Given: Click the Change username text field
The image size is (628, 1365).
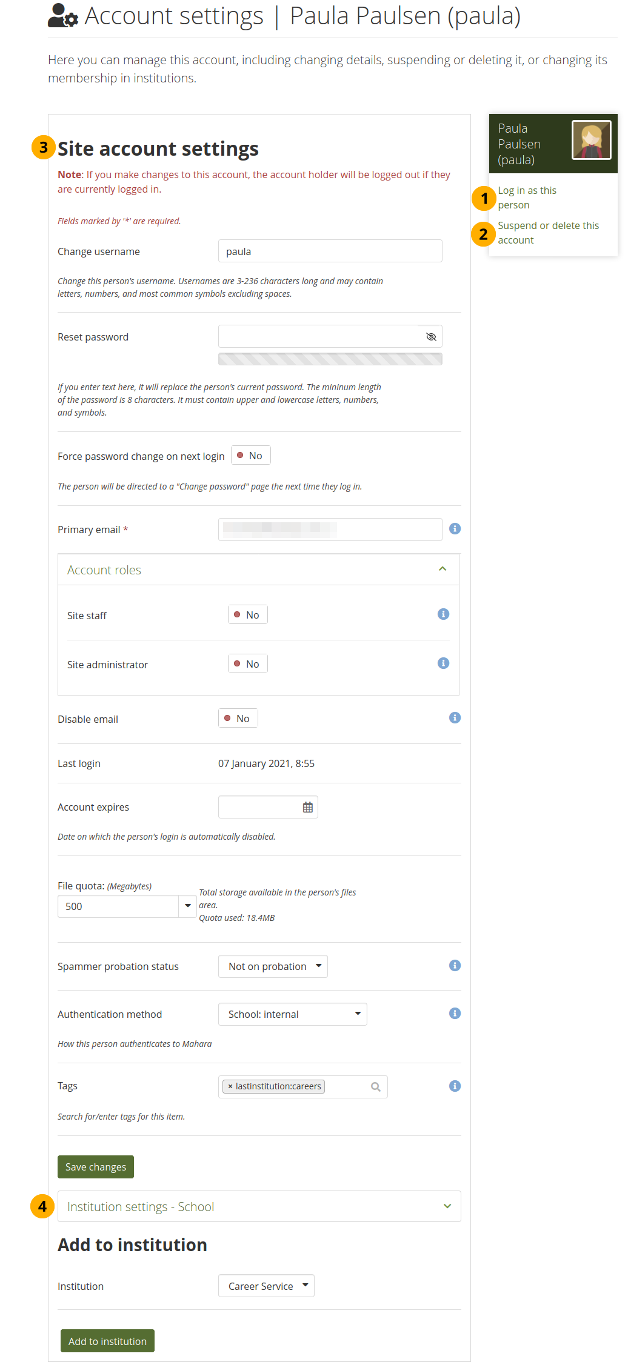Looking at the screenshot, I should coord(330,251).
